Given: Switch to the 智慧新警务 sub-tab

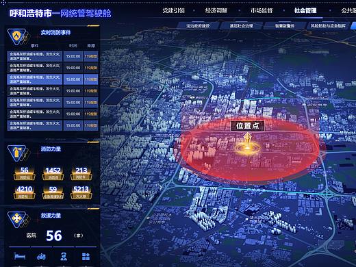Looking at the screenshot, I should pos(285,26).
